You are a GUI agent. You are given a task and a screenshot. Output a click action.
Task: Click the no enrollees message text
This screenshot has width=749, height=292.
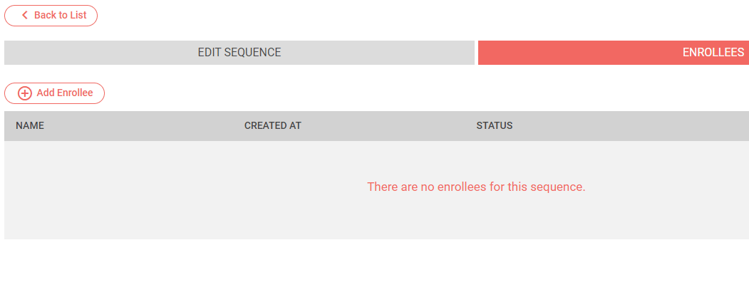[x=476, y=187]
